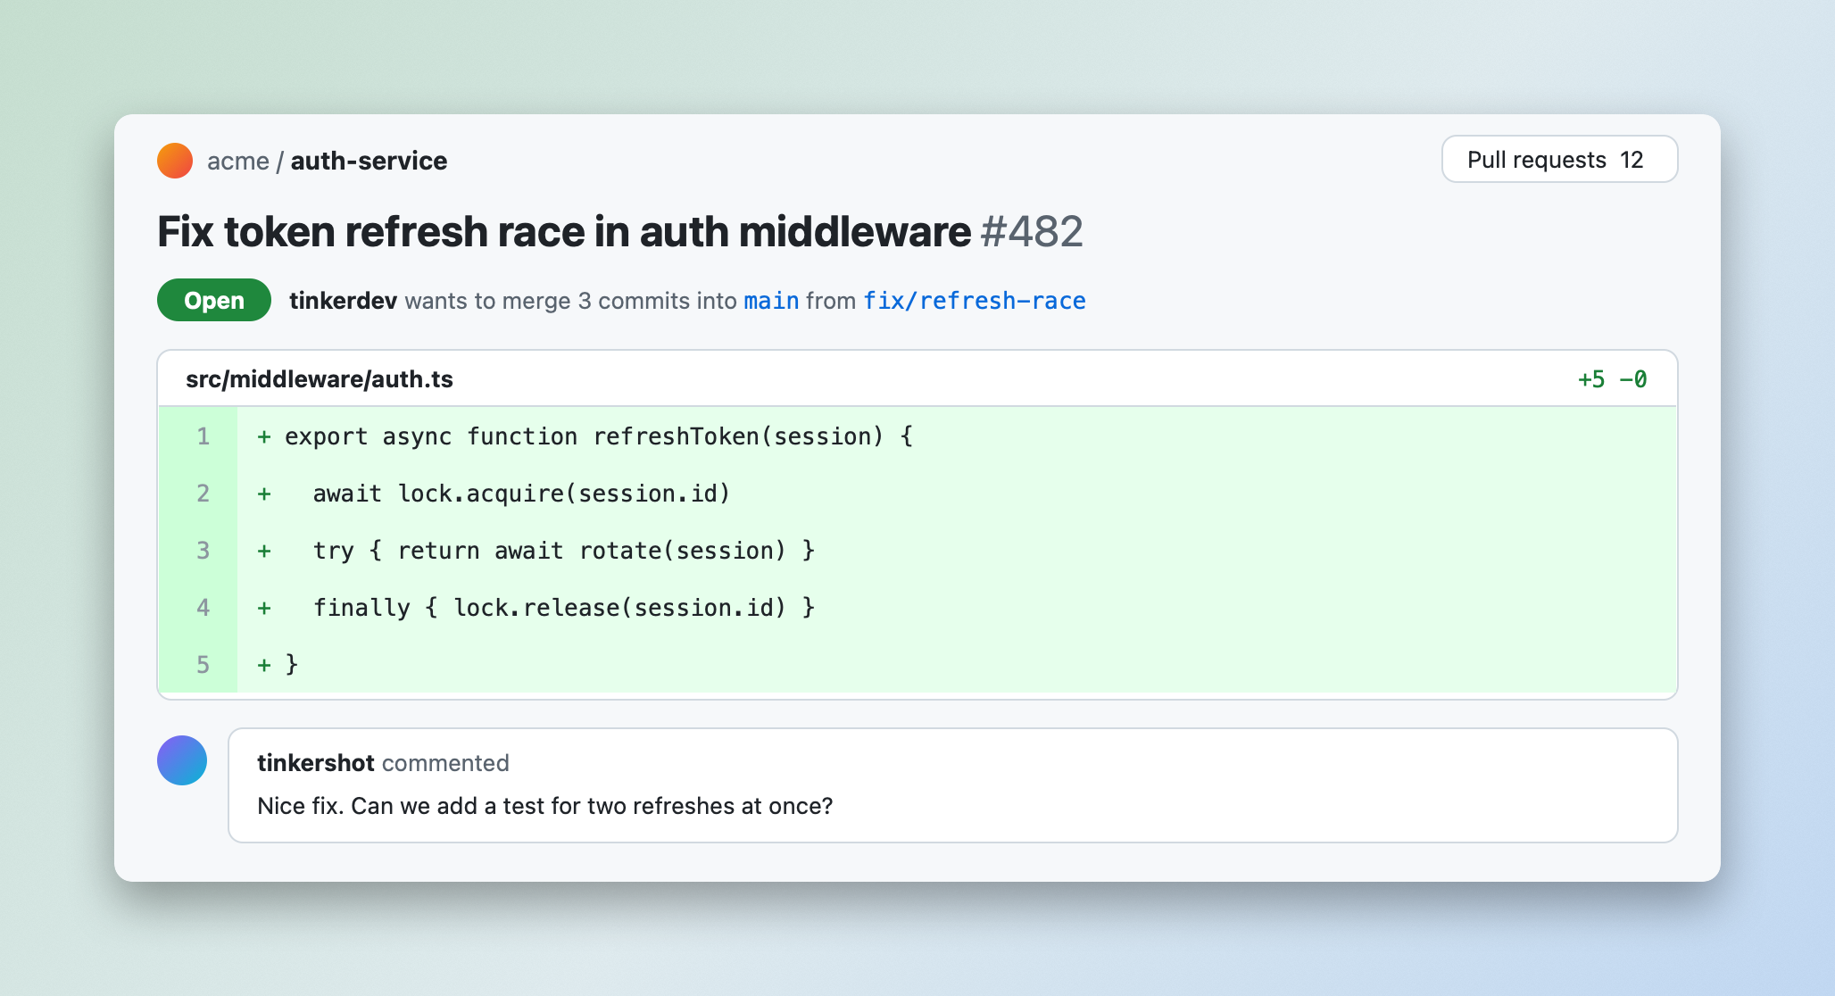Click the fix/refresh-race branch link

[975, 301]
